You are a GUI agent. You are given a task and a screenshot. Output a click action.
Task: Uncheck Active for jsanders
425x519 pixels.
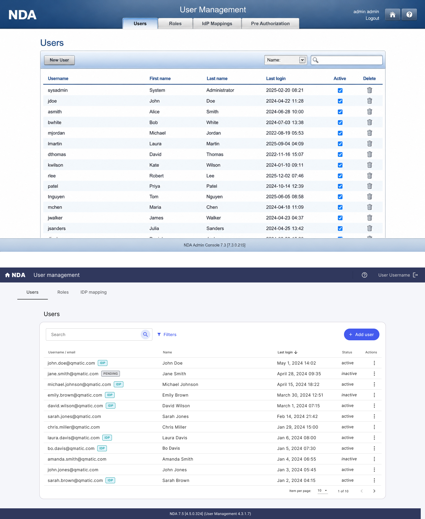(x=340, y=229)
